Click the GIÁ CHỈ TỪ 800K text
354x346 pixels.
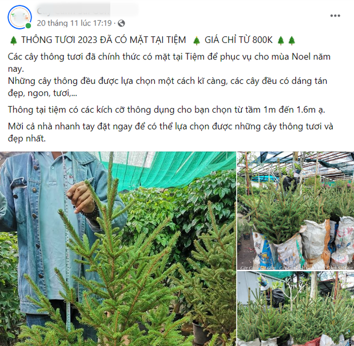click(x=239, y=40)
